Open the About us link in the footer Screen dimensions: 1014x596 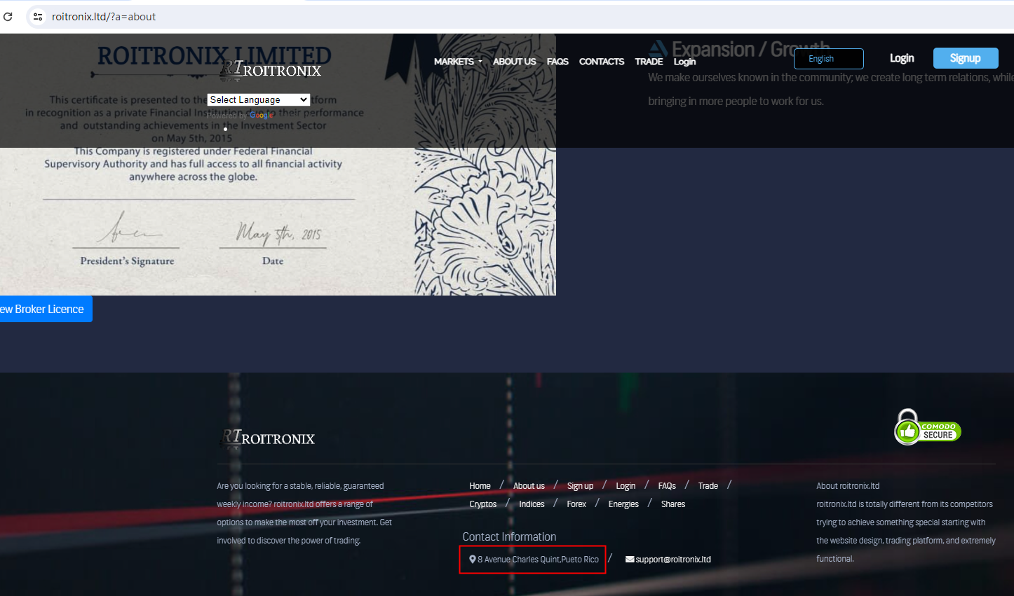pyautogui.click(x=529, y=486)
